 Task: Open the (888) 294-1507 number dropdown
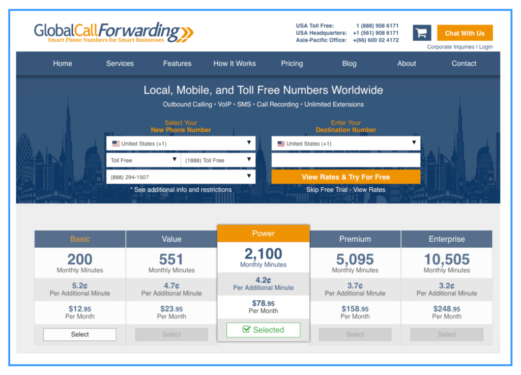(181, 177)
